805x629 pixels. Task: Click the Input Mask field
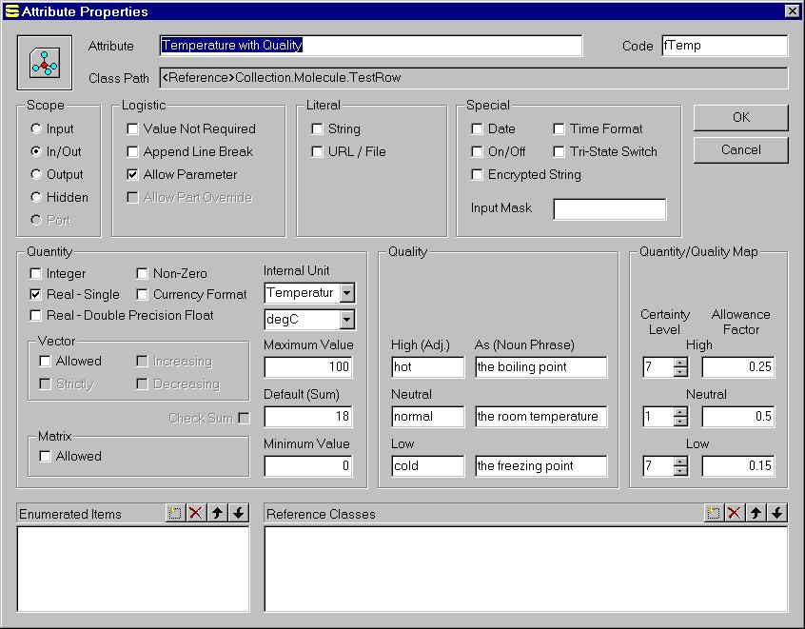(609, 208)
